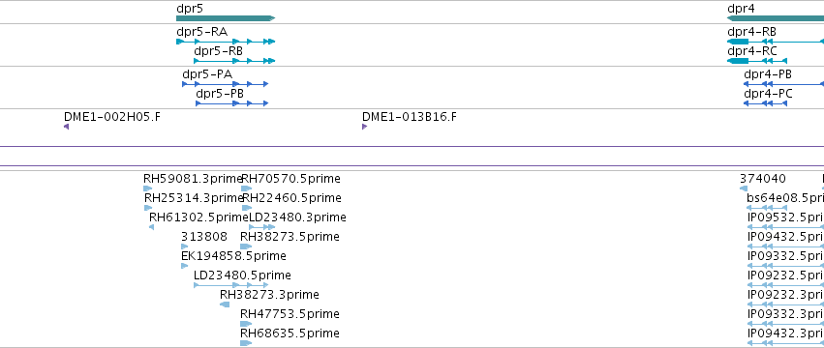Select the dpr4-RB transcript feature
Image resolution: width=824 pixels, height=348 pixels.
(776, 41)
